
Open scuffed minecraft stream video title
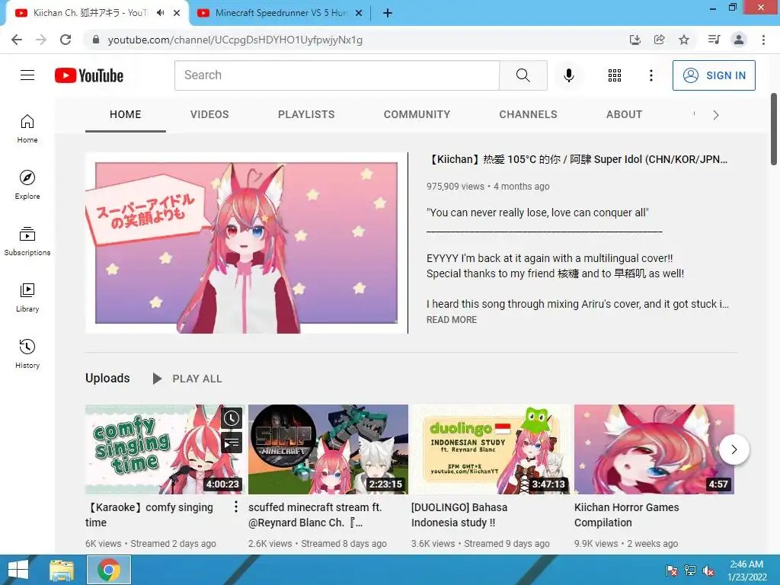(x=315, y=515)
